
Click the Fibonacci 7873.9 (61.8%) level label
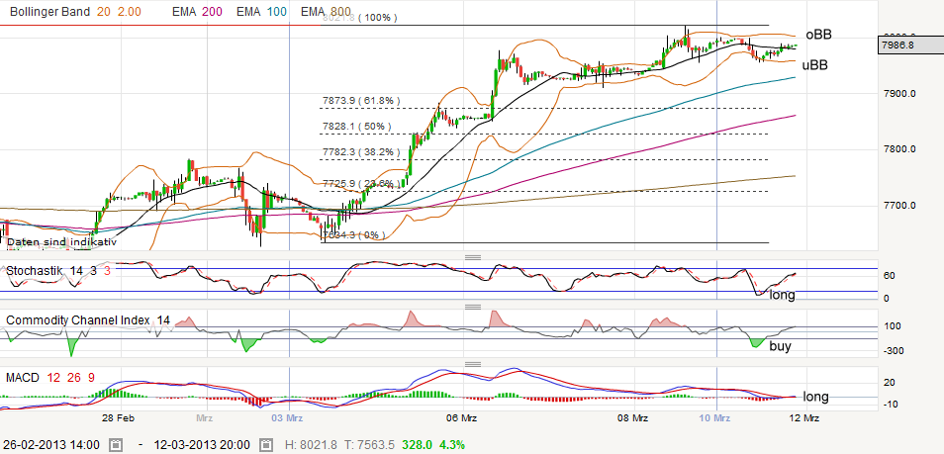pos(361,101)
